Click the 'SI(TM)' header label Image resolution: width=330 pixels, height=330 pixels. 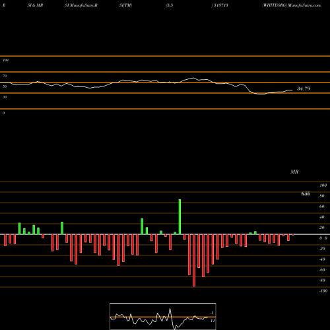coord(125,5)
